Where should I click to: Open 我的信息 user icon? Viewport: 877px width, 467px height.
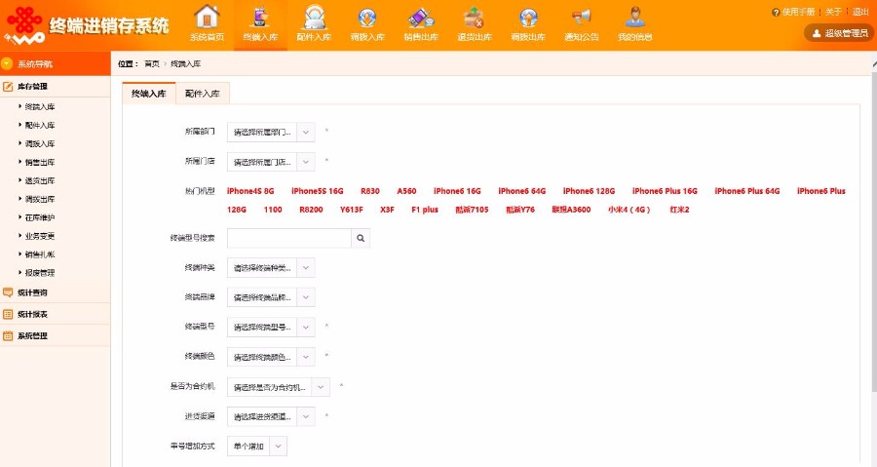[x=634, y=17]
